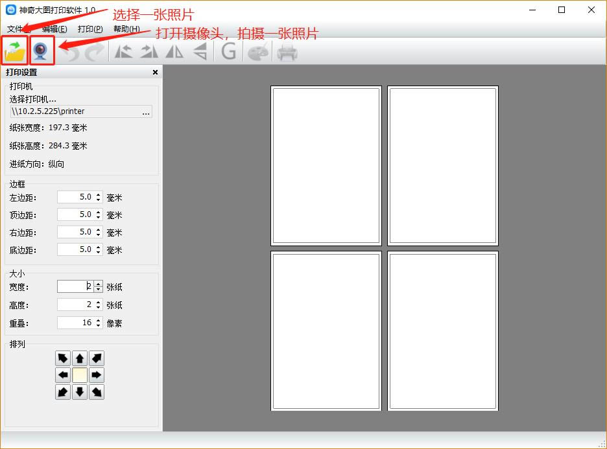Image resolution: width=607 pixels, height=449 pixels.
Task: Launch the webcam capture tool
Action: 41,51
